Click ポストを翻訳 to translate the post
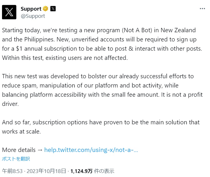The width and height of the screenshot is (210, 177). point(16,159)
